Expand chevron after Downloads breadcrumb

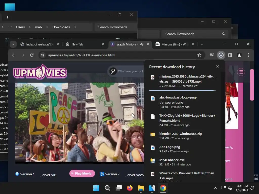pyautogui.click(x=75, y=27)
